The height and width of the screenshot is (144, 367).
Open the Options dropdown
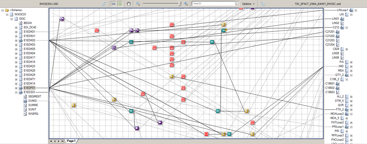click(x=248, y=4)
